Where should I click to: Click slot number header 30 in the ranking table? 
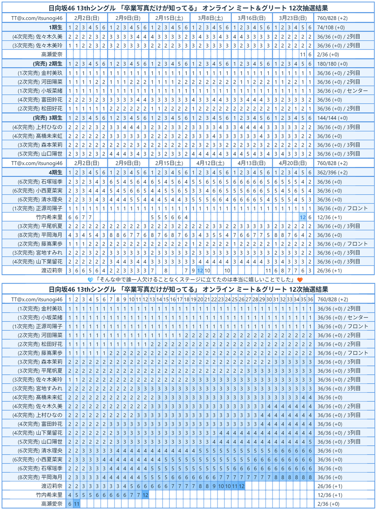pyautogui.click(x=269, y=299)
